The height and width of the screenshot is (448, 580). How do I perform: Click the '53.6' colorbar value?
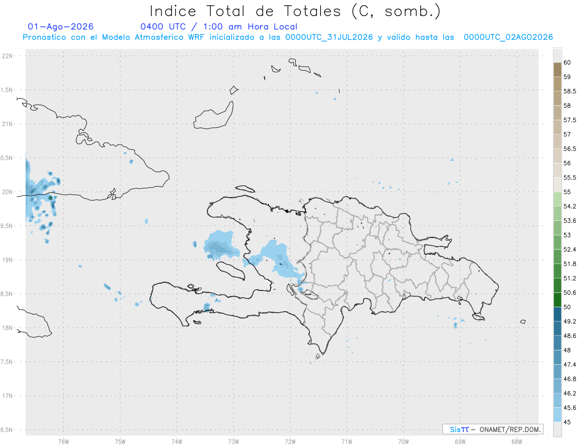pyautogui.click(x=569, y=221)
